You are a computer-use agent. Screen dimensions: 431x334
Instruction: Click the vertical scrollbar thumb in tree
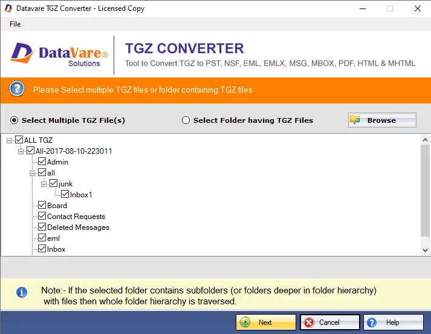tap(425, 190)
